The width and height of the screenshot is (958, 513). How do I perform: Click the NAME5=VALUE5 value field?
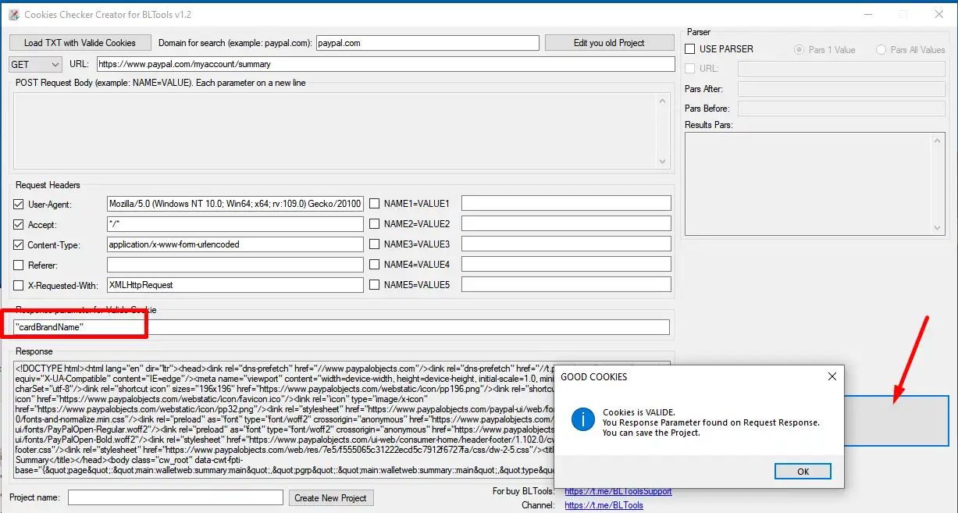pyautogui.click(x=566, y=285)
